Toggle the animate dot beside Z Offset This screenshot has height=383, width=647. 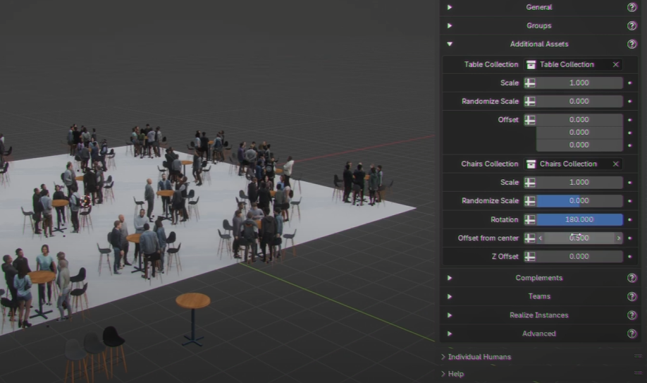[x=629, y=257]
